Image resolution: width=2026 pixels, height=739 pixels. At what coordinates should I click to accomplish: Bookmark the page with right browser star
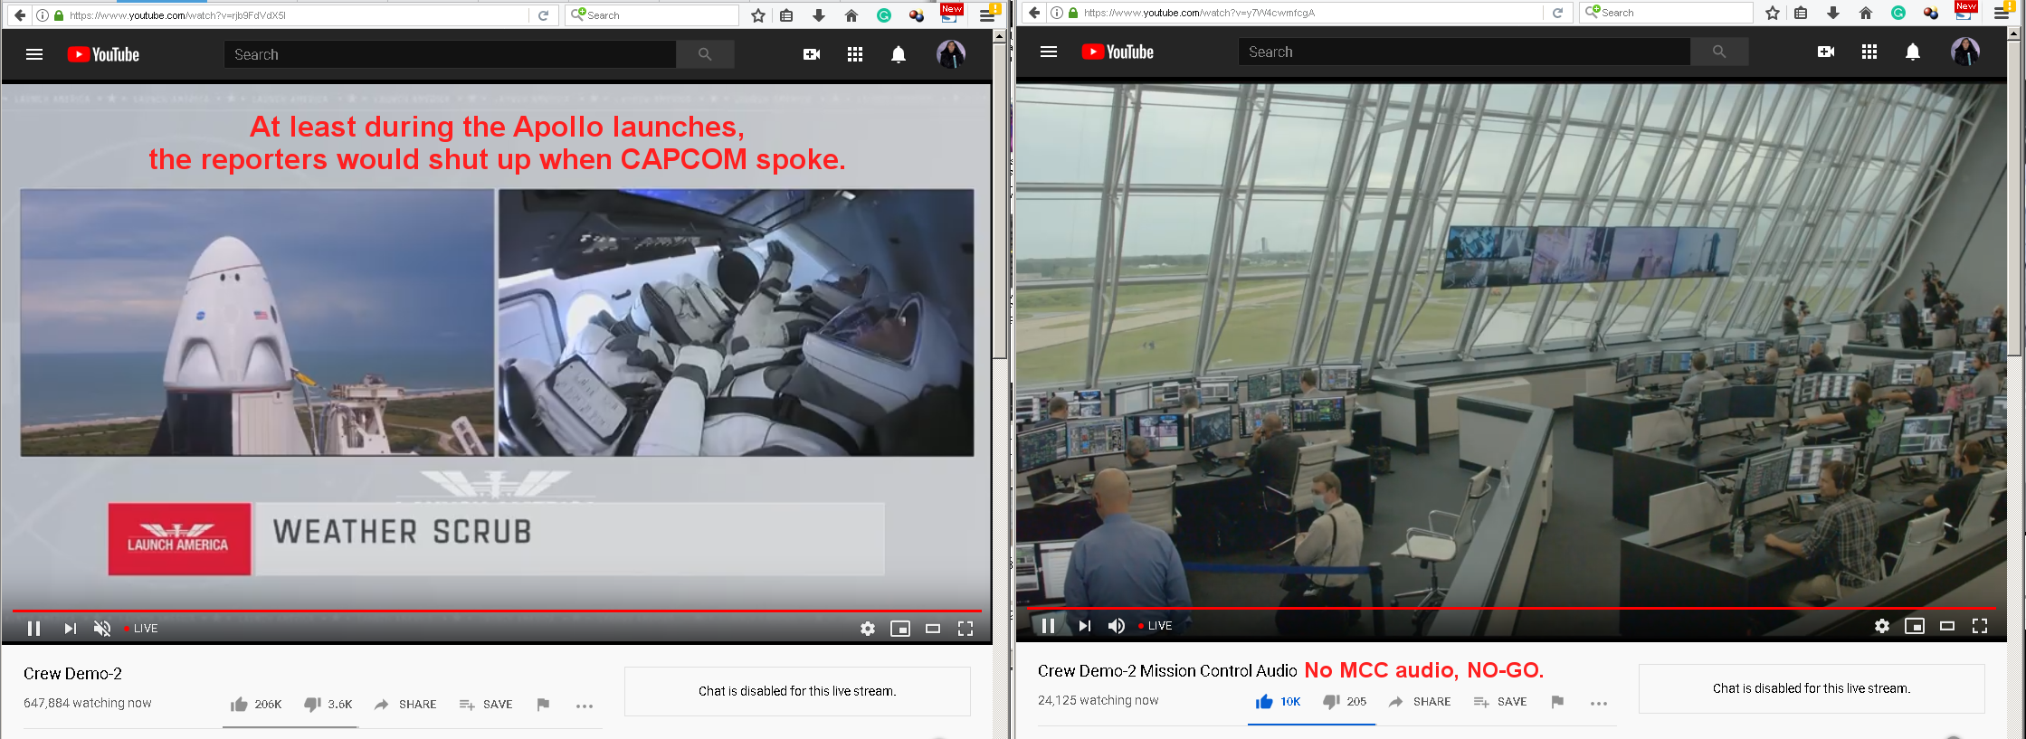1773,13
